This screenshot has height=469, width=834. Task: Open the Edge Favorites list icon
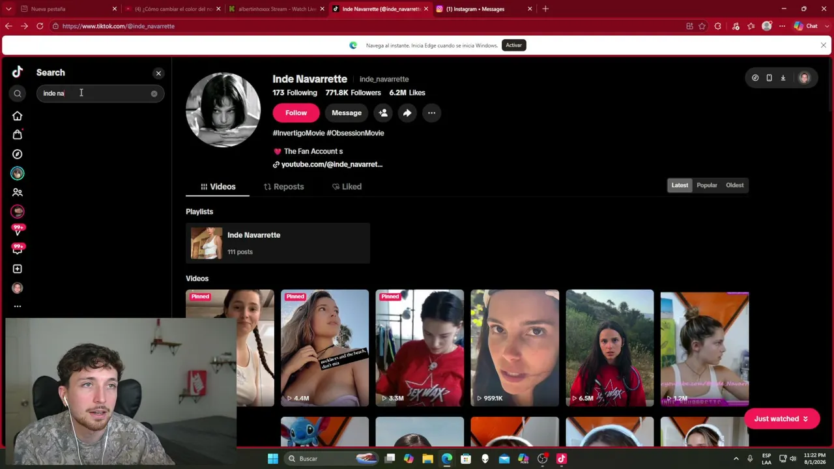[751, 26]
